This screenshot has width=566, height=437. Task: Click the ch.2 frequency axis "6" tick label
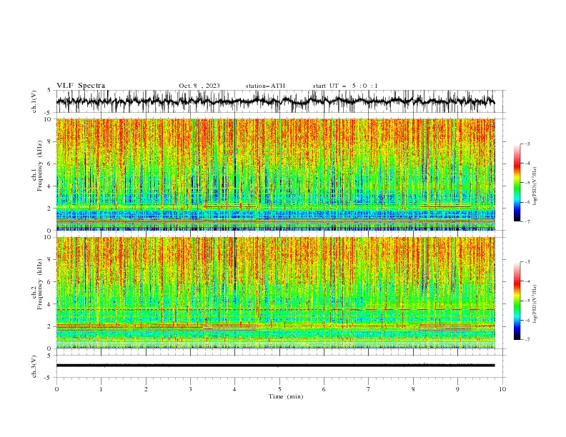click(x=50, y=282)
